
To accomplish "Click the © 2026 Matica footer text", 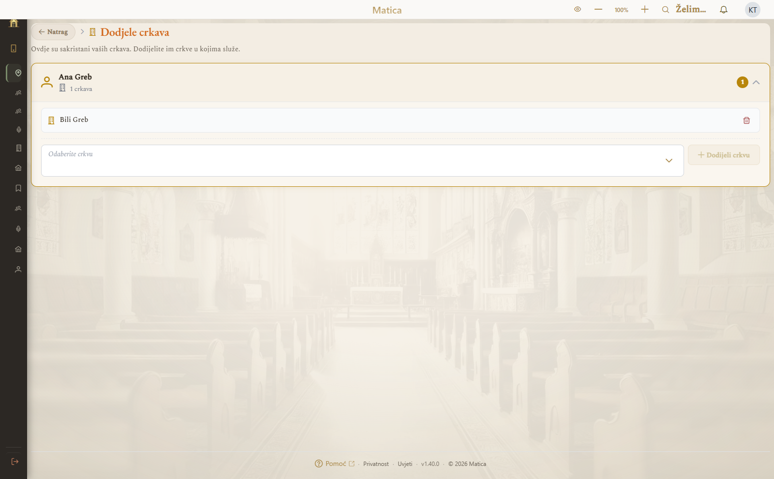I will click(x=467, y=464).
